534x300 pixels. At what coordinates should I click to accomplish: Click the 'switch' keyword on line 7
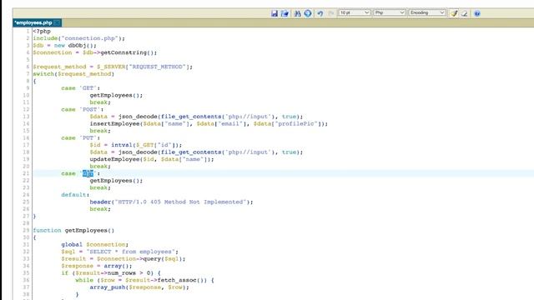coord(43,74)
